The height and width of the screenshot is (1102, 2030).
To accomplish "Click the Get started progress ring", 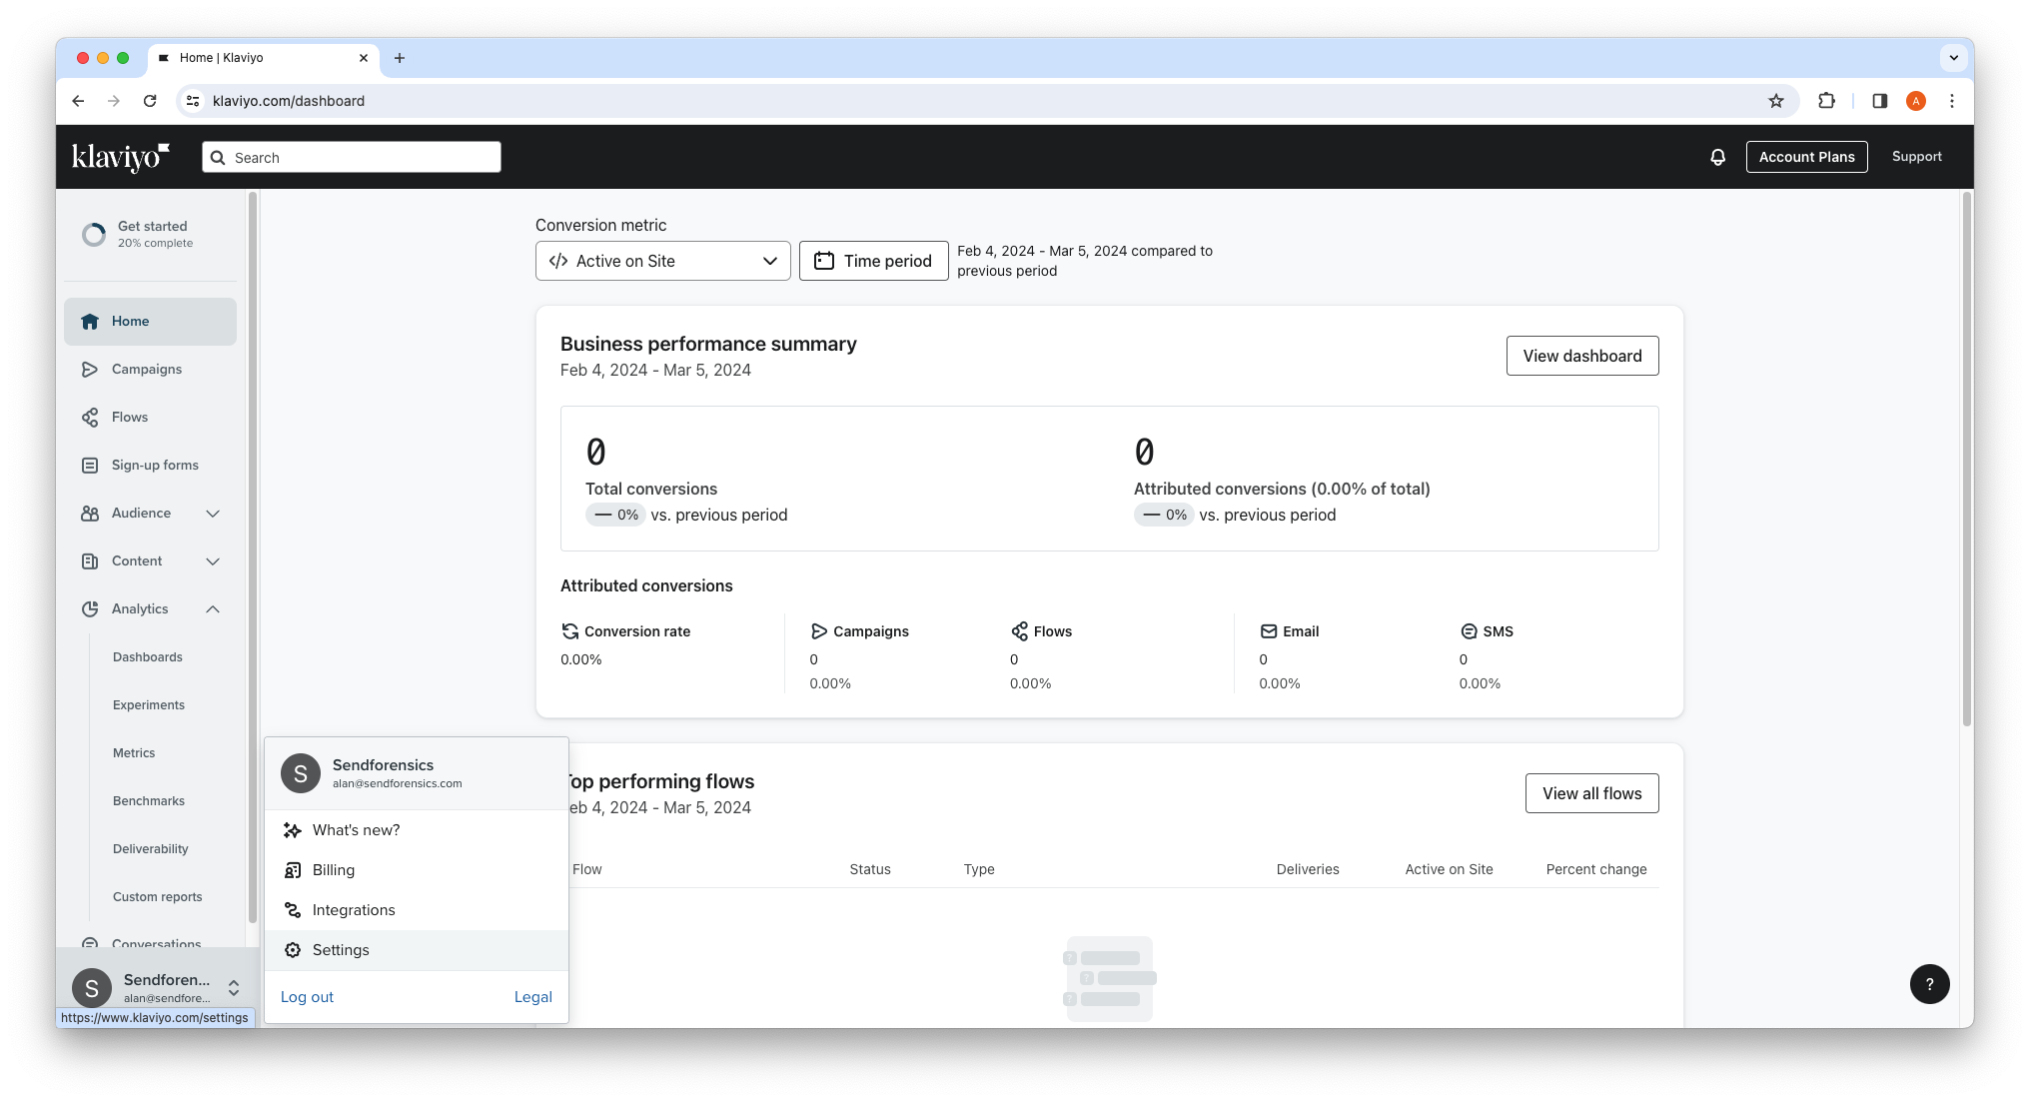I will coord(94,235).
